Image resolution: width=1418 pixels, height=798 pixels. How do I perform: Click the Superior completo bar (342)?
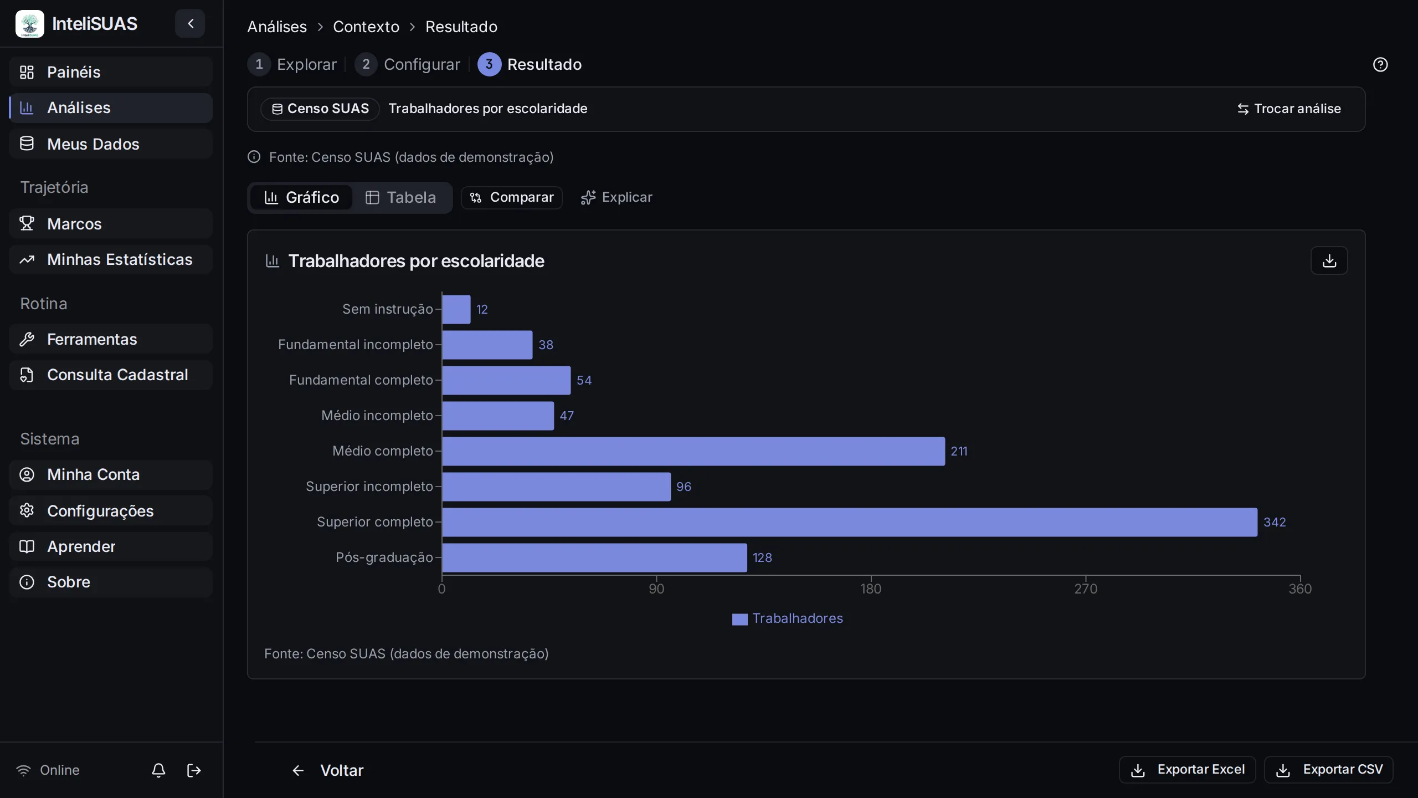[x=850, y=522]
